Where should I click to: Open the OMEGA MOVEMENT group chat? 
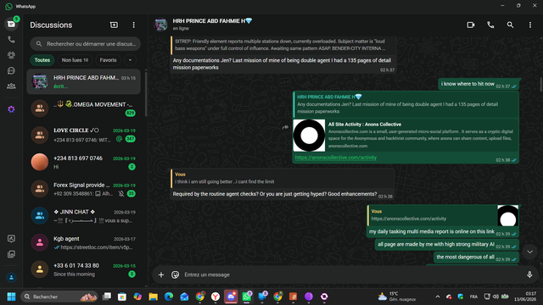point(83,108)
